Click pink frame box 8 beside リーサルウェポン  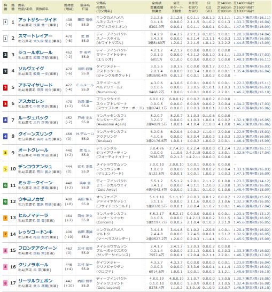[5, 283]
